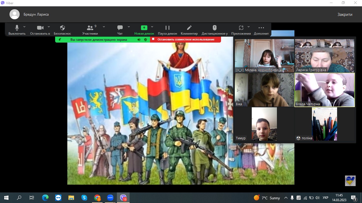Open the Дополнительно three-dots menu

[261, 30]
